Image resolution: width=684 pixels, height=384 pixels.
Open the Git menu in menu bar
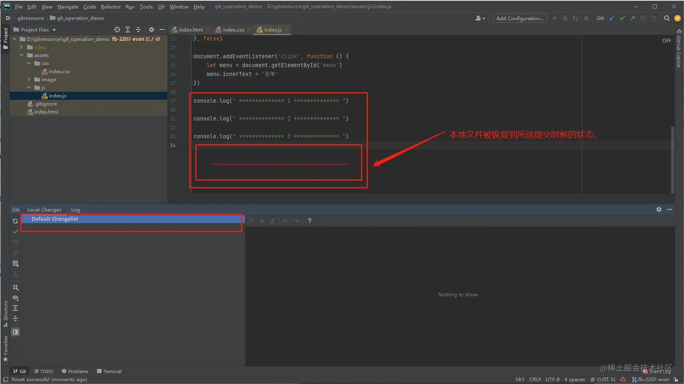click(x=161, y=7)
